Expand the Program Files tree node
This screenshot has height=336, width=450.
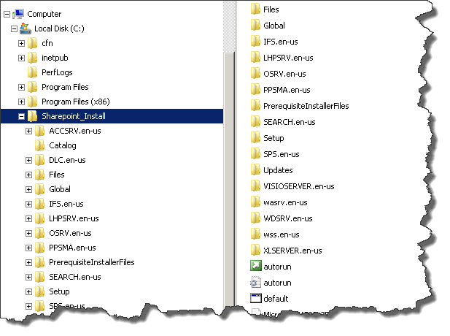22,87
